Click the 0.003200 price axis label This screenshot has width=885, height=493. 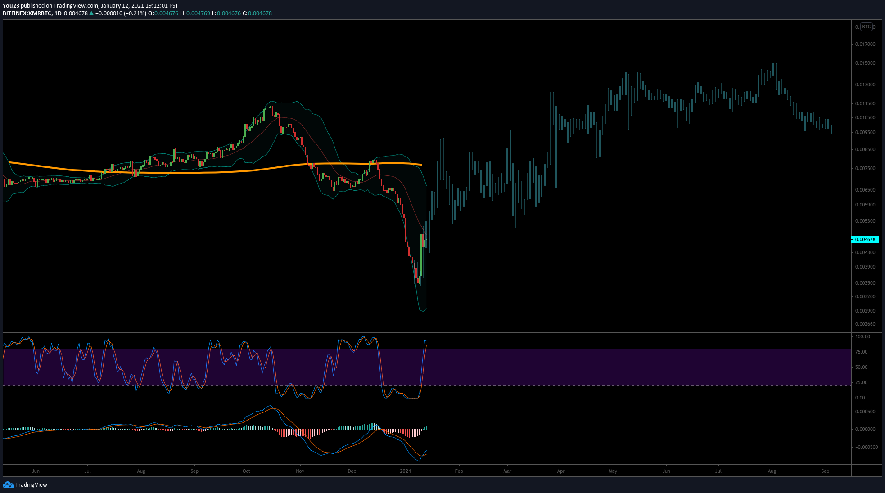click(865, 296)
